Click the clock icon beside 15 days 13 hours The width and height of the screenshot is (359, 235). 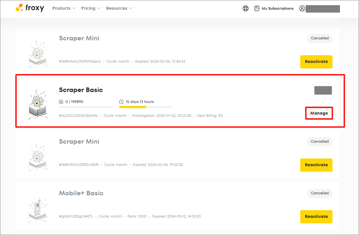pyautogui.click(x=121, y=102)
